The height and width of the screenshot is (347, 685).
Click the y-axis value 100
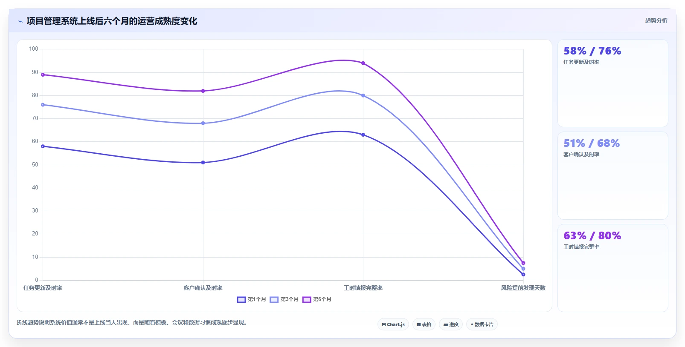tap(34, 49)
